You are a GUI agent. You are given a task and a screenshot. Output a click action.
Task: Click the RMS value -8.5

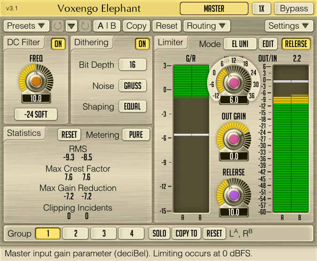point(87,158)
